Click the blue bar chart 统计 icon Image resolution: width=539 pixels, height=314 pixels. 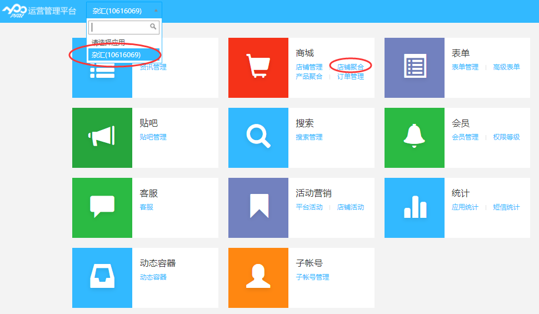(414, 208)
